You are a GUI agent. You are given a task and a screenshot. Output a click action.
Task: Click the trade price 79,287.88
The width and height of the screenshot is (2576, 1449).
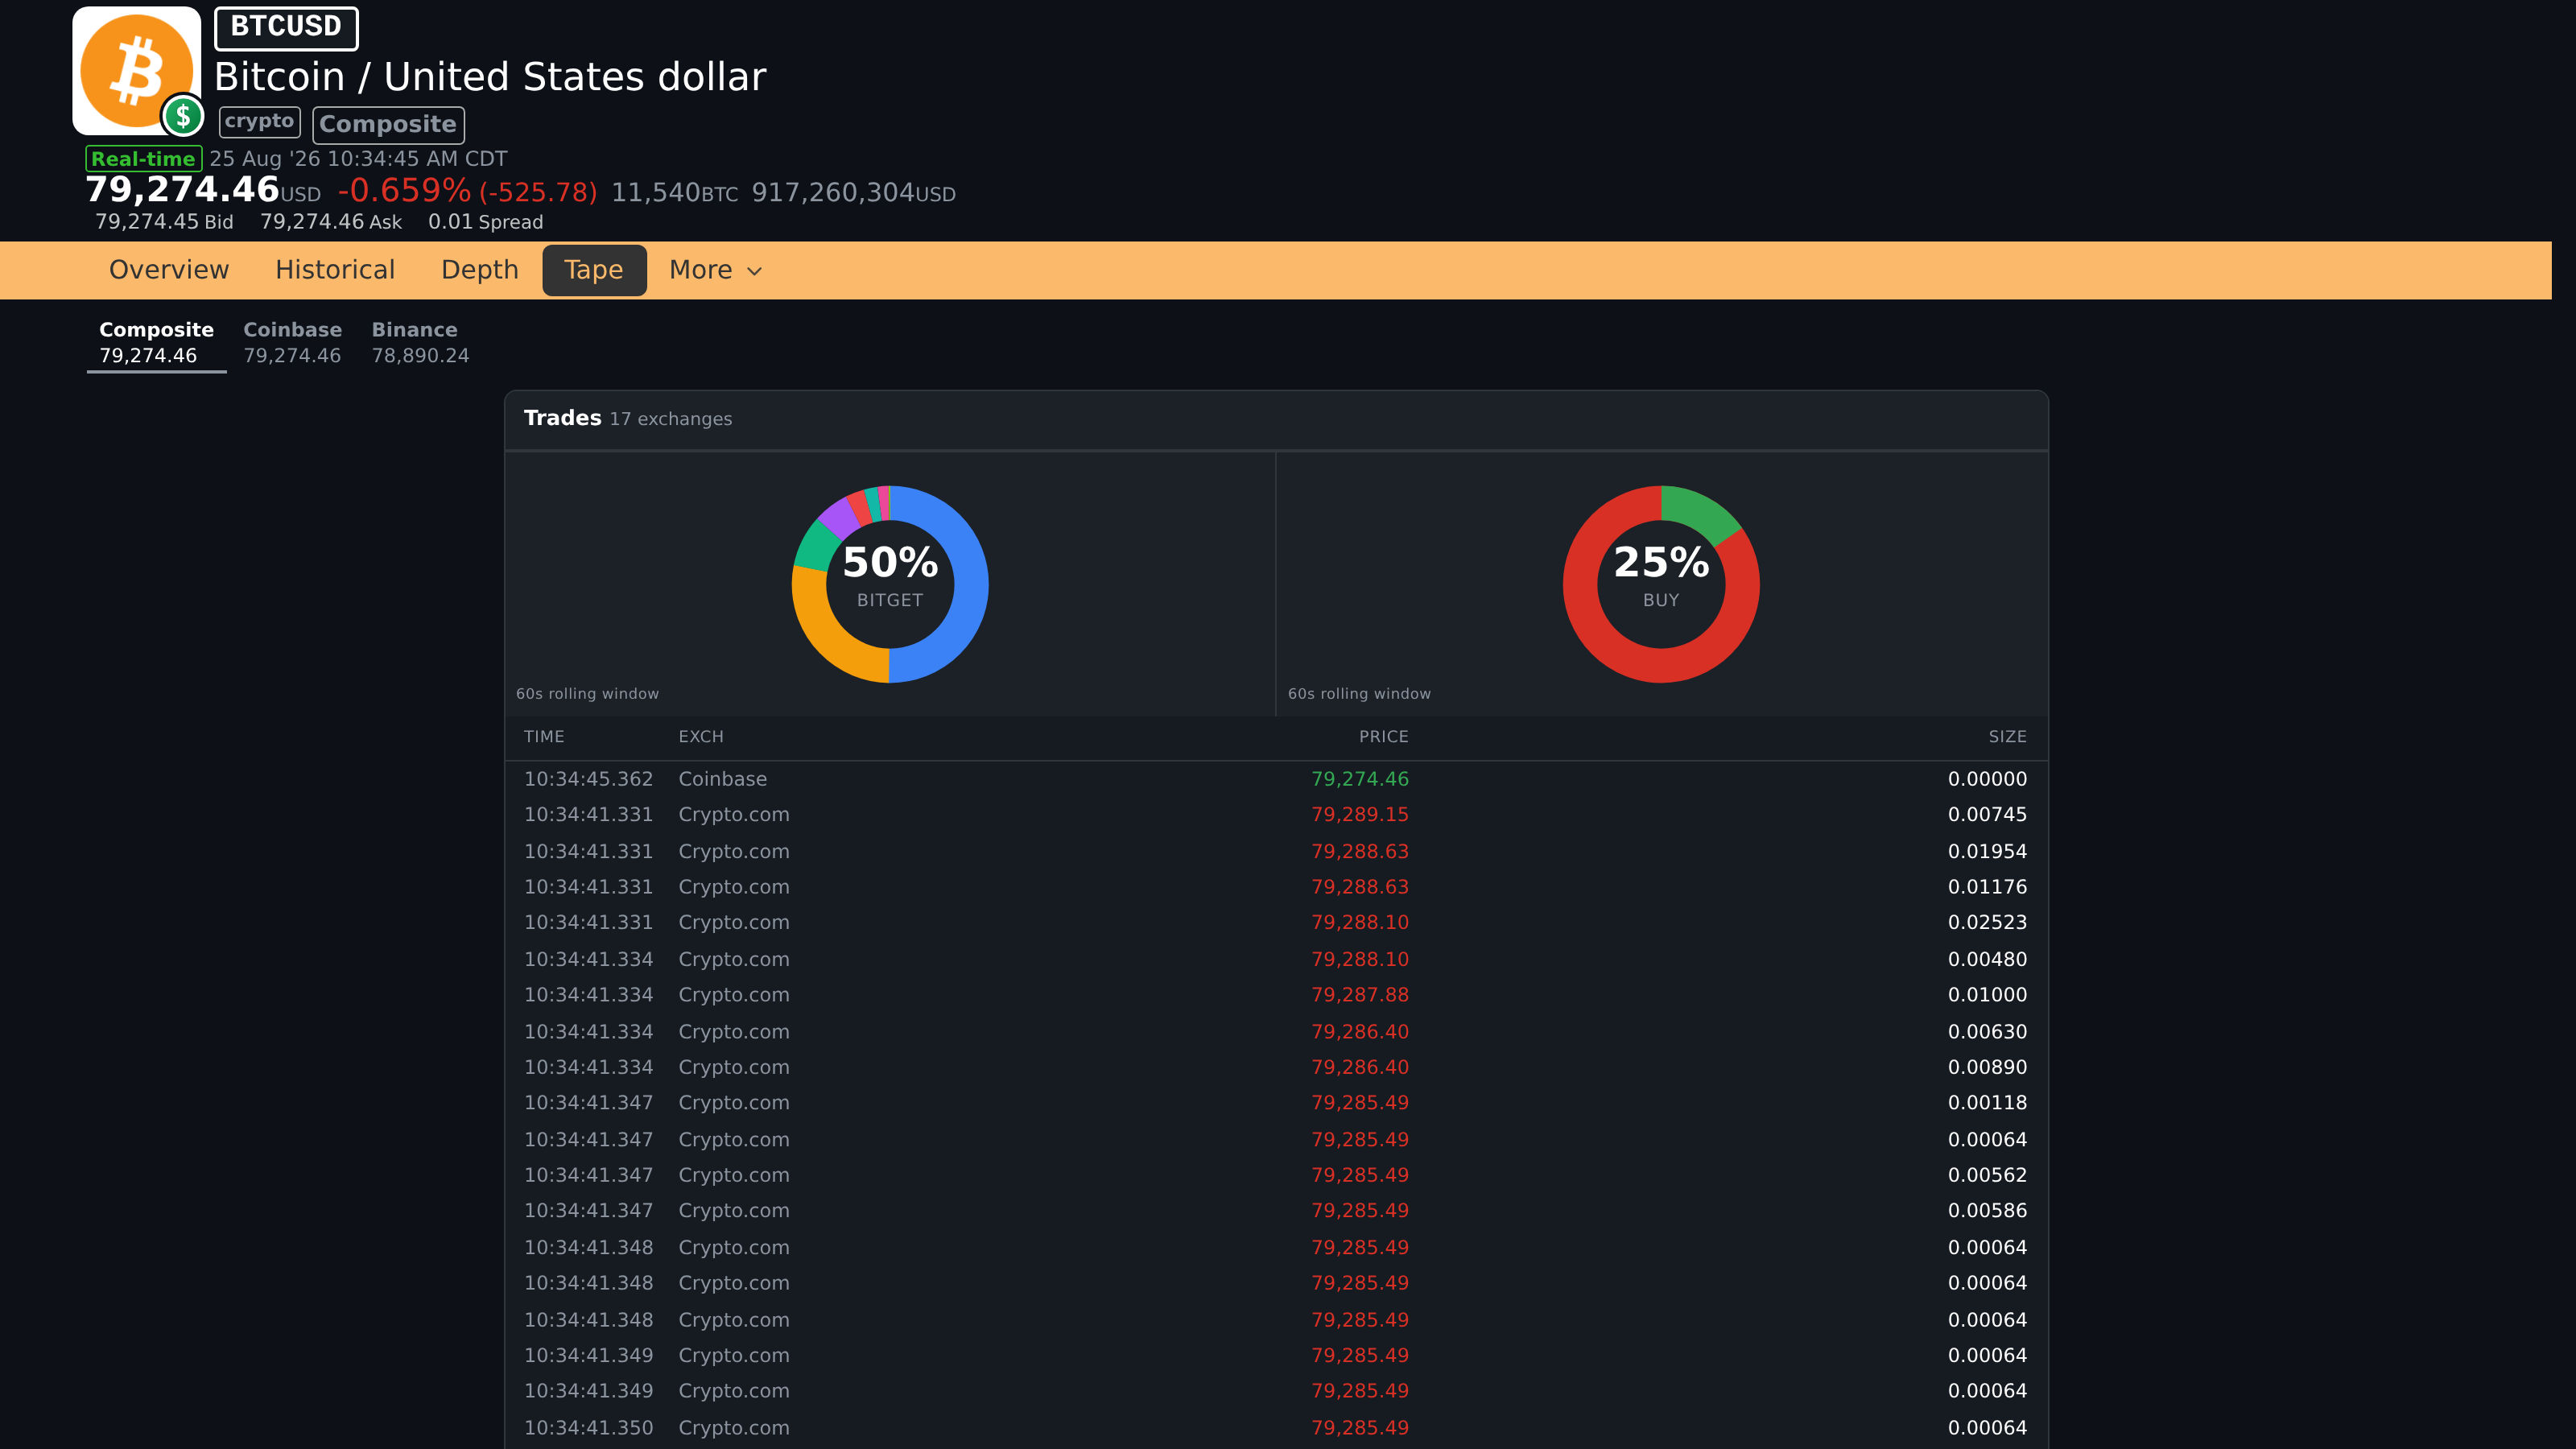click(1360, 995)
